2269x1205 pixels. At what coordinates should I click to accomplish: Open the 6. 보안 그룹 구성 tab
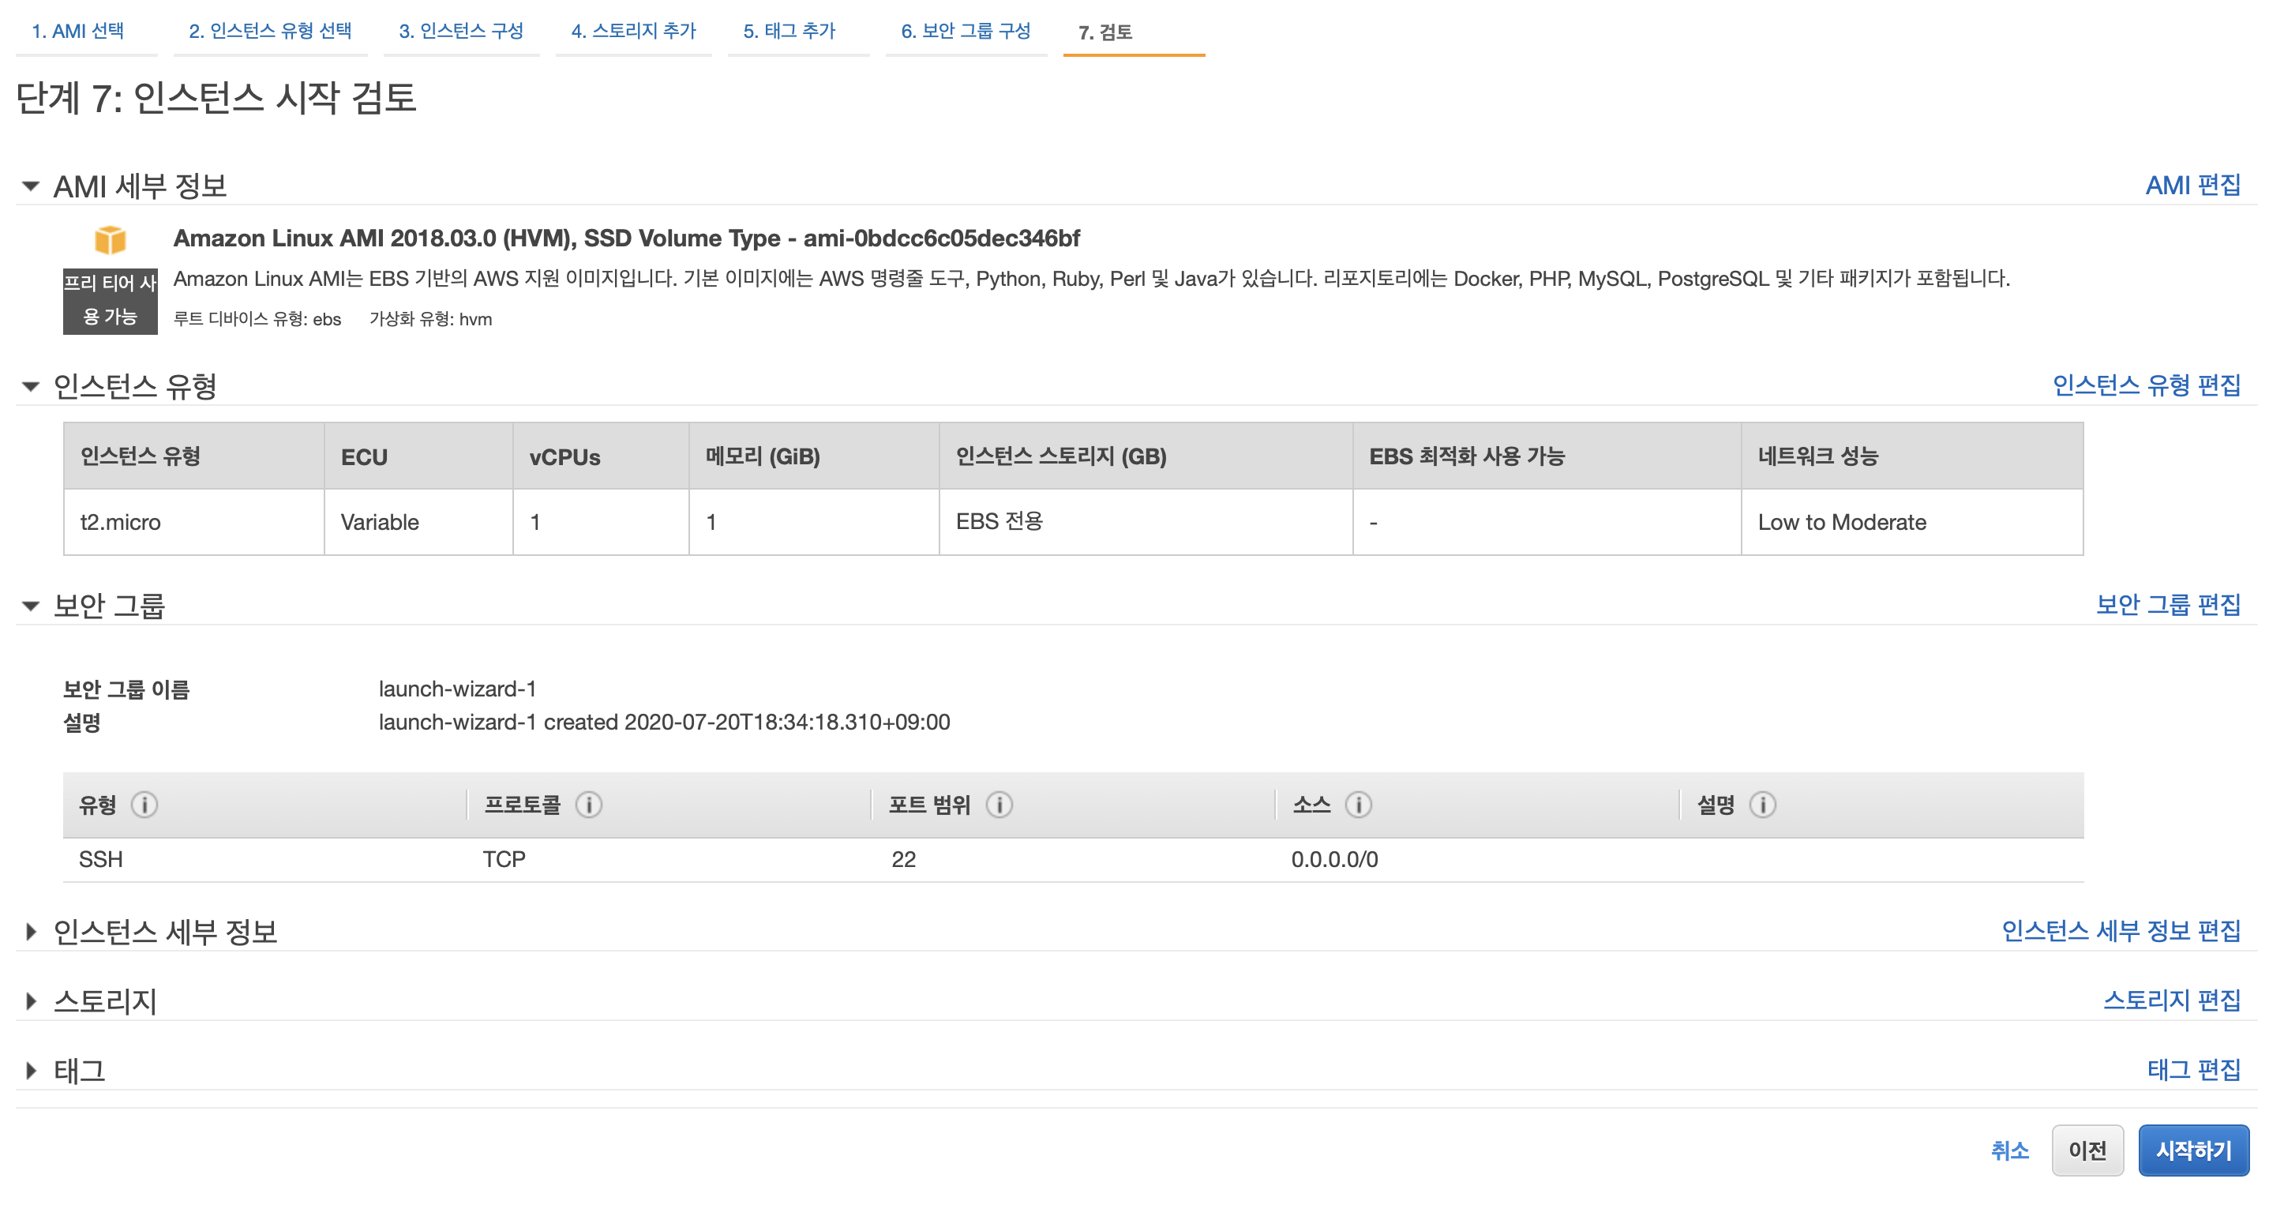(x=966, y=31)
